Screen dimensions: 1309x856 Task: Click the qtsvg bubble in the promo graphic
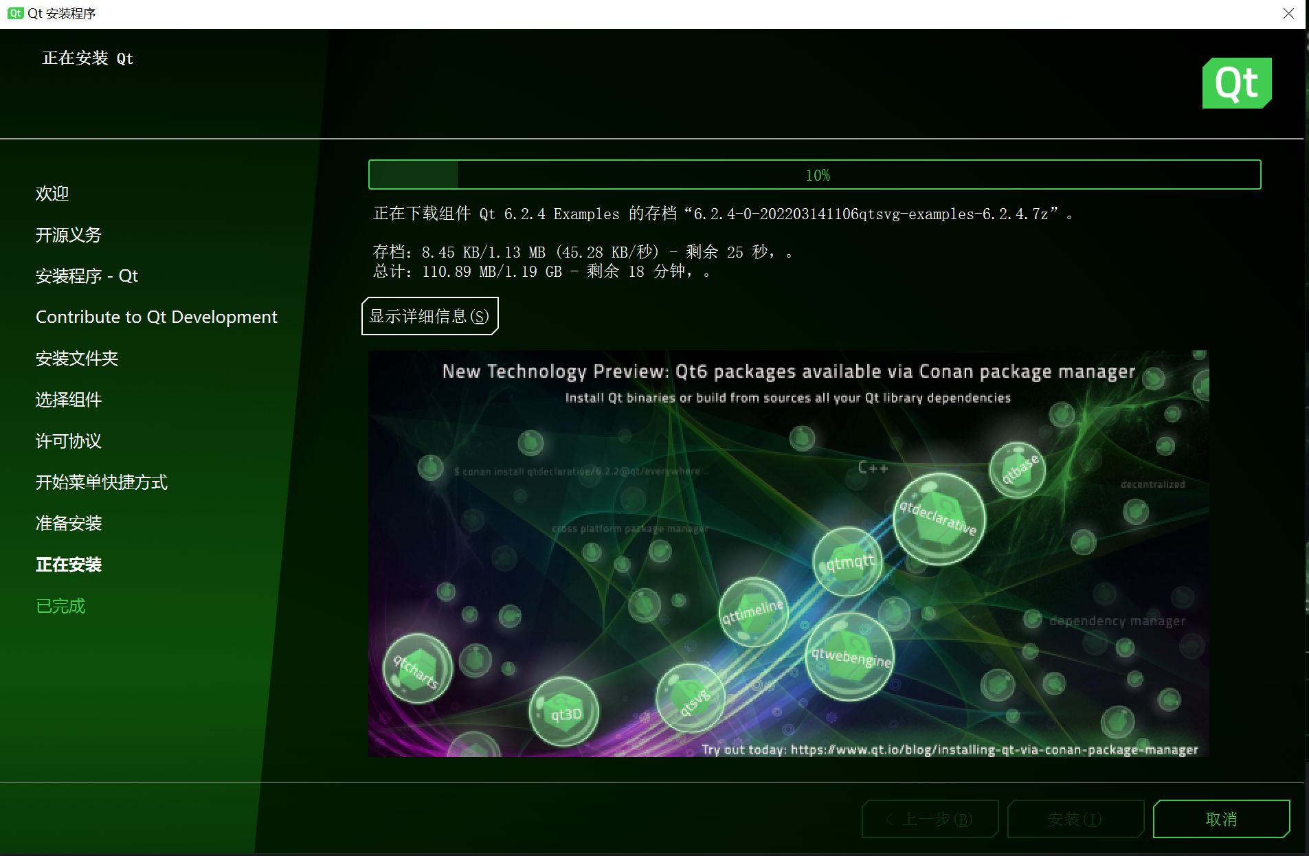(x=691, y=697)
